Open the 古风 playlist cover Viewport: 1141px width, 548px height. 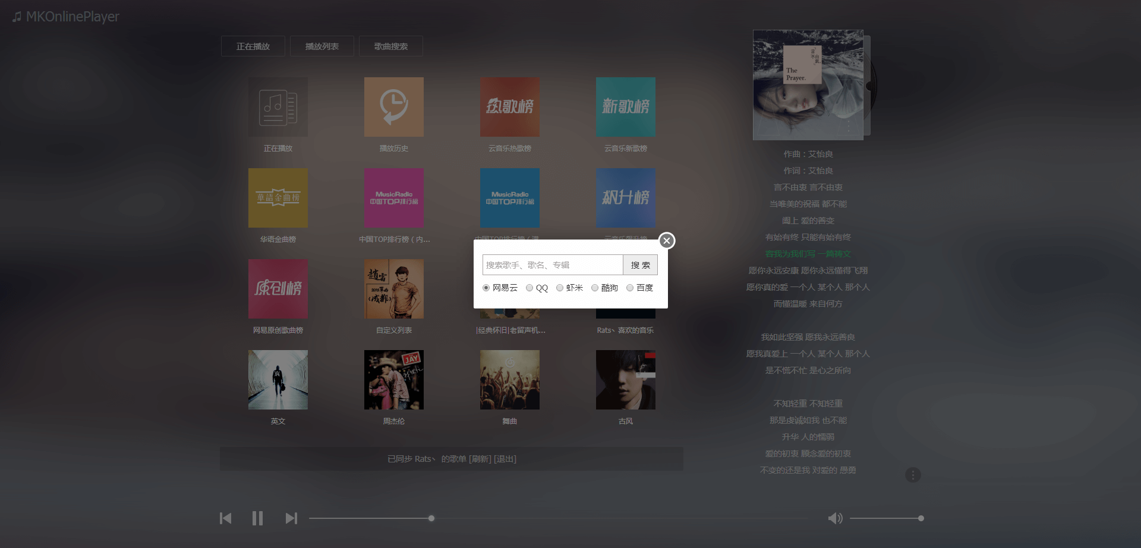tap(626, 380)
